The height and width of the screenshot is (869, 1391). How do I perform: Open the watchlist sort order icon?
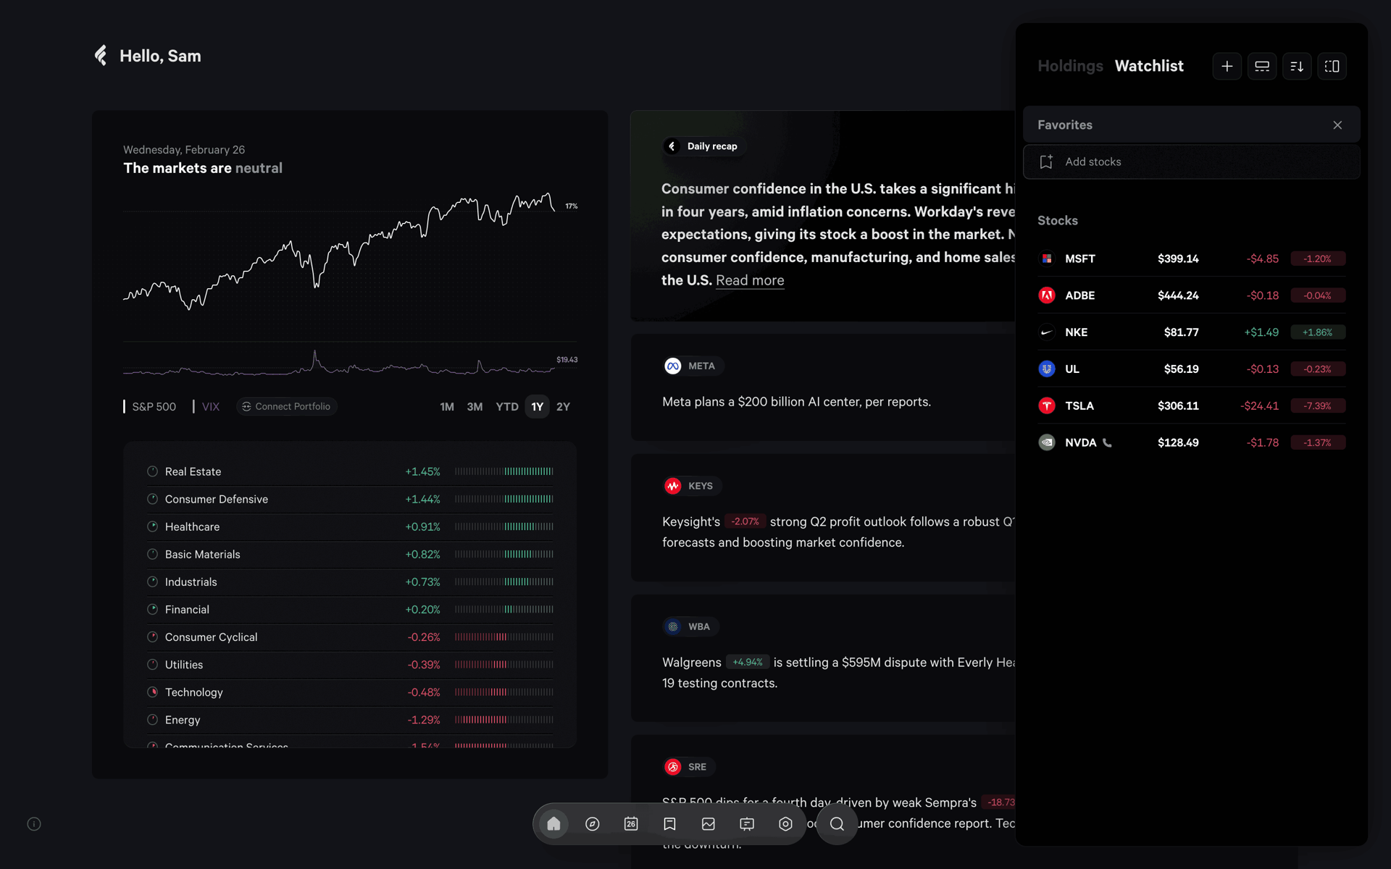coord(1297,66)
